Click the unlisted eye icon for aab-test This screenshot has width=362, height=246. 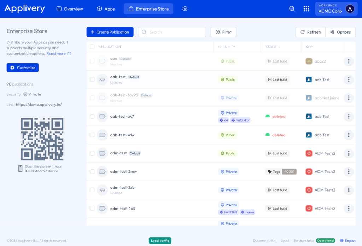103,80
